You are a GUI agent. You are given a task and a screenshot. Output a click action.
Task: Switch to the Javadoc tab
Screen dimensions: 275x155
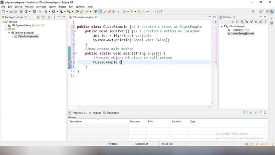pos(95,113)
